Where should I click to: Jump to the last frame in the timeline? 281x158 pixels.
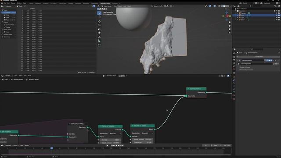(x=122, y=145)
